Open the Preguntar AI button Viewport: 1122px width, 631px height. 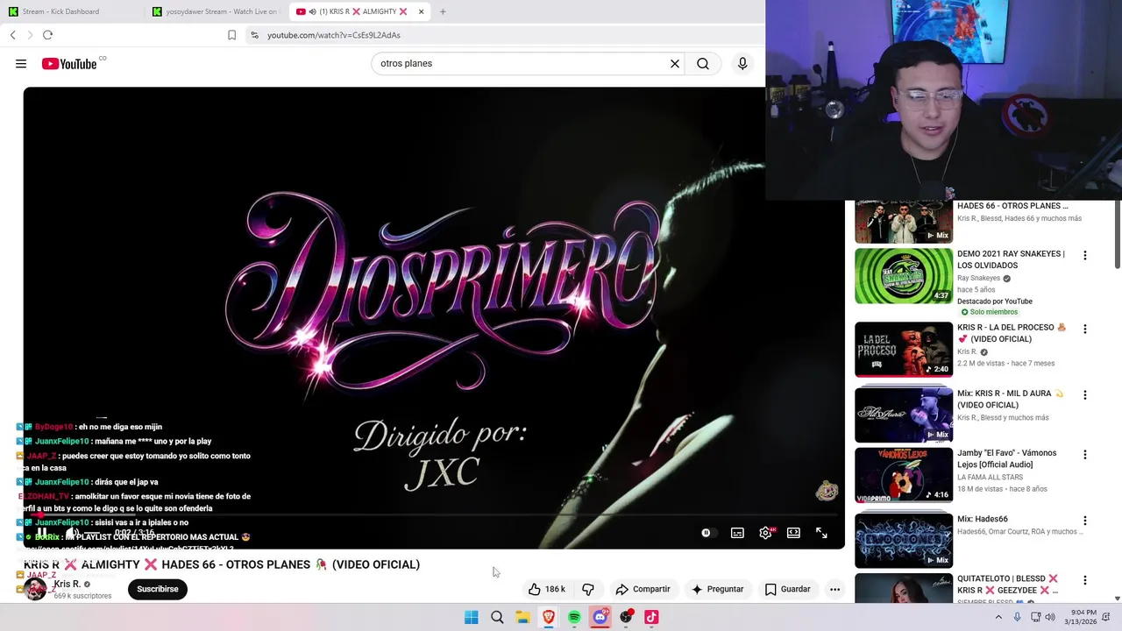(717, 589)
